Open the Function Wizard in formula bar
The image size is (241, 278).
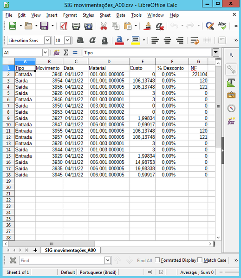tap(56, 52)
